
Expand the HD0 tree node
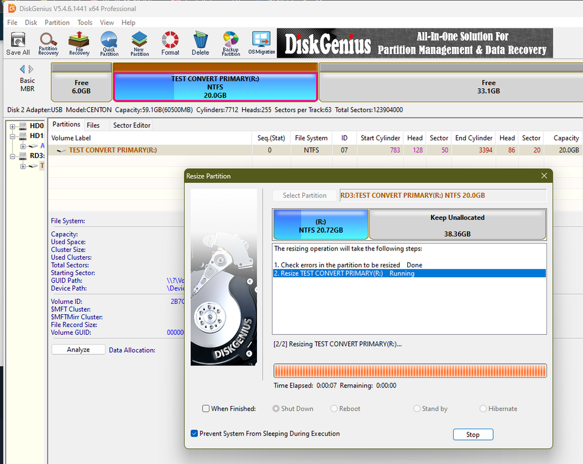tap(12, 126)
